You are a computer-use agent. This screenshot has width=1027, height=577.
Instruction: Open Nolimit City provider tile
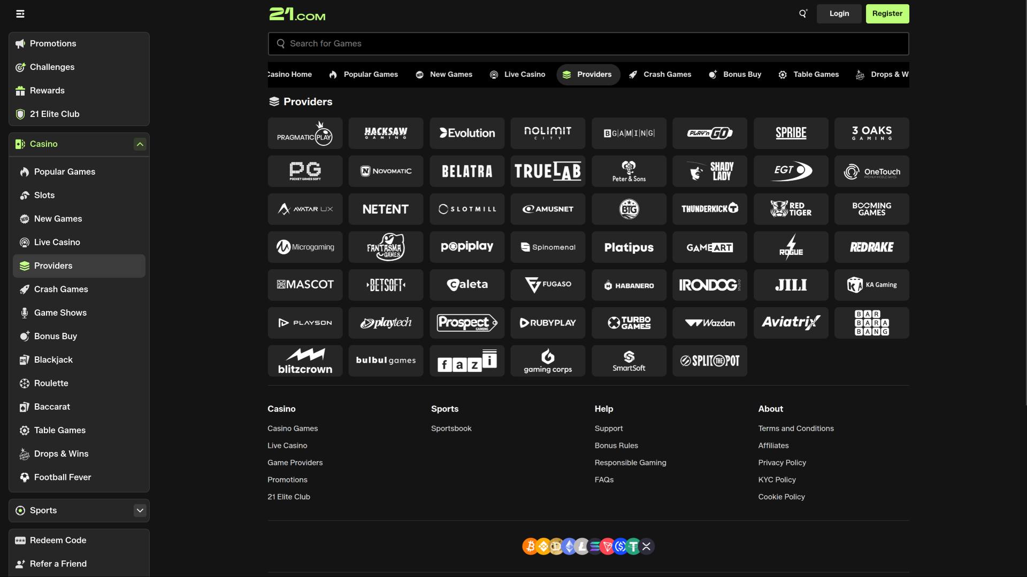coord(548,133)
